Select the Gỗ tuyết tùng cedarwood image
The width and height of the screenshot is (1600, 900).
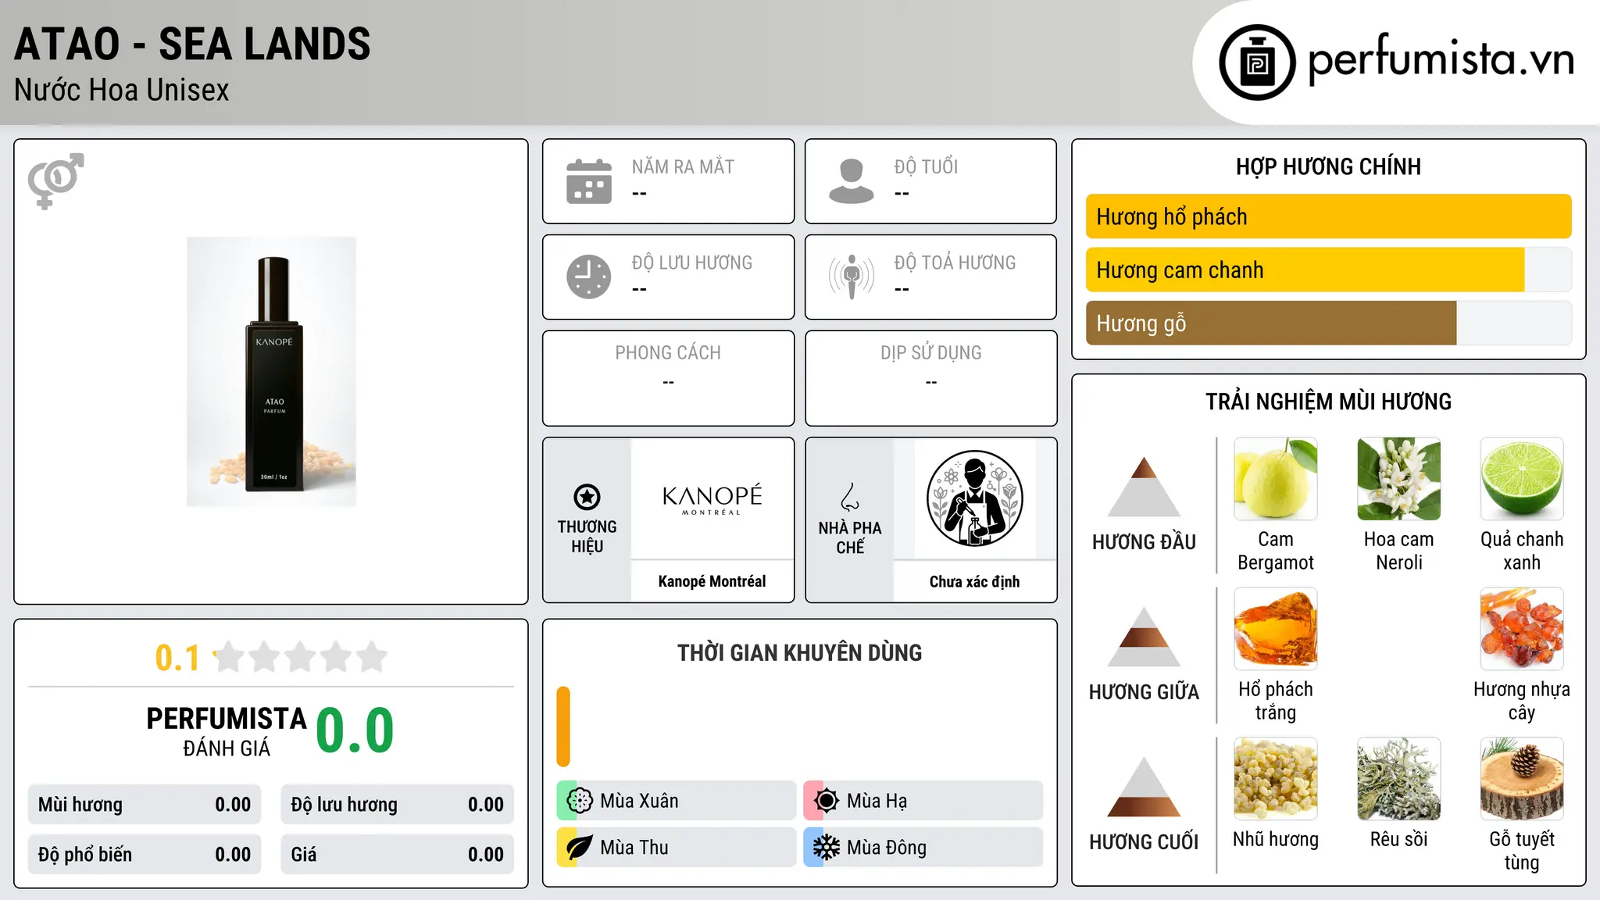point(1522,779)
